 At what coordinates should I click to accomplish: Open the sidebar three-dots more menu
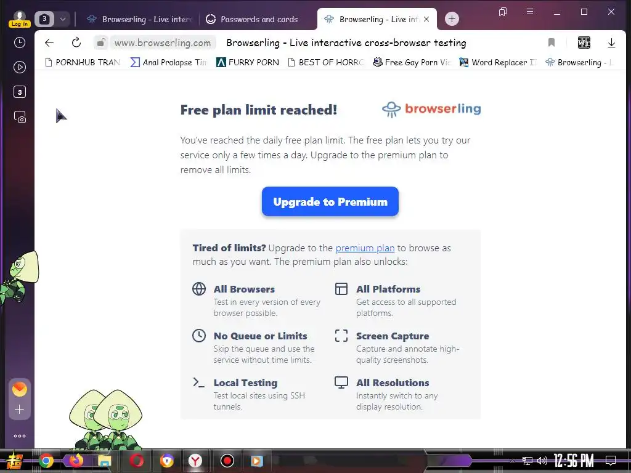pyautogui.click(x=19, y=436)
